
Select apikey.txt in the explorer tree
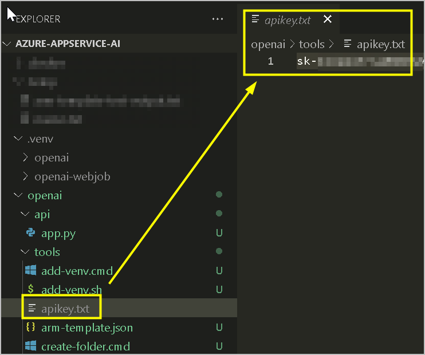coord(119,309)
